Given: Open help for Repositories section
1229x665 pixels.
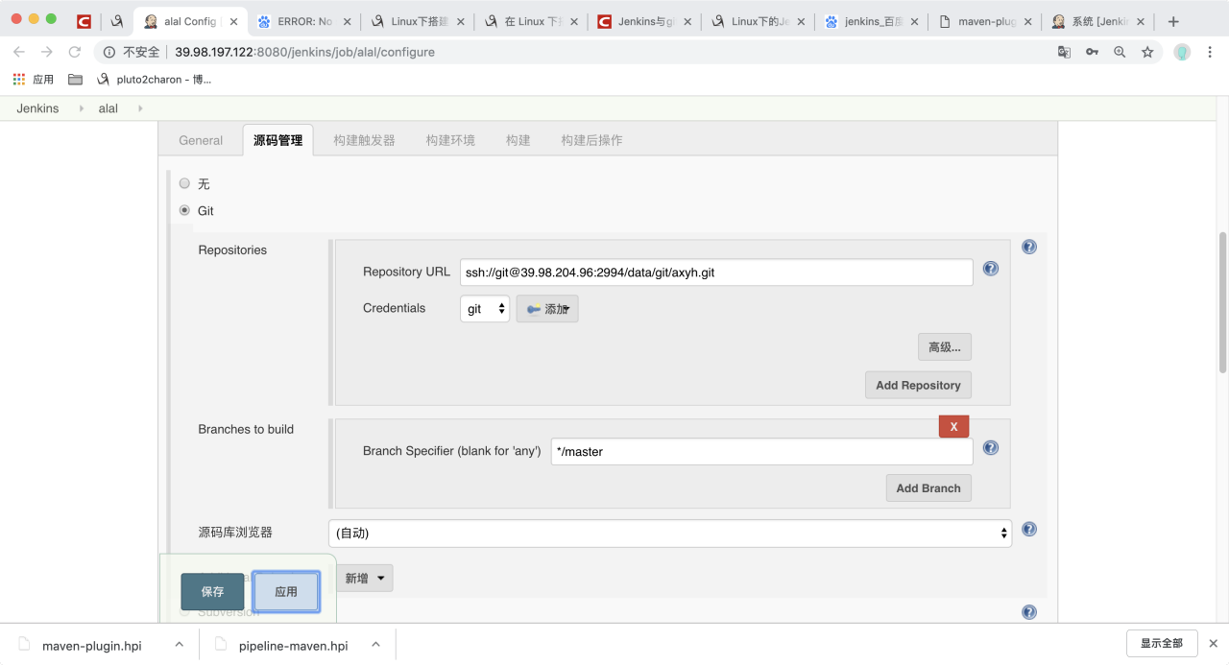Looking at the screenshot, I should point(1029,247).
